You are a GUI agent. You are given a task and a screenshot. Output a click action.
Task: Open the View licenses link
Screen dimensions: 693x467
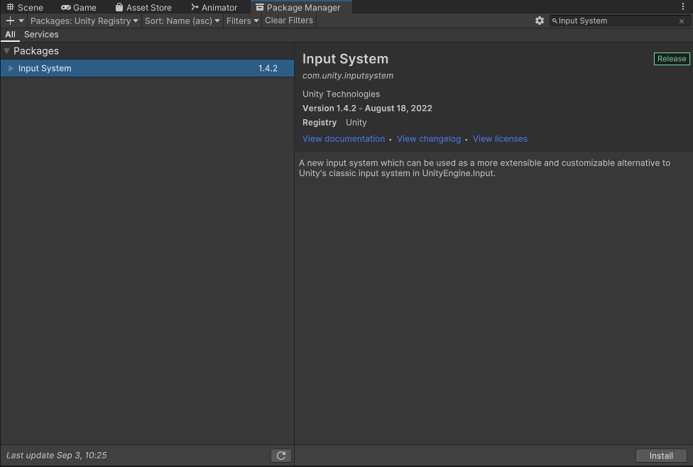pyautogui.click(x=500, y=138)
